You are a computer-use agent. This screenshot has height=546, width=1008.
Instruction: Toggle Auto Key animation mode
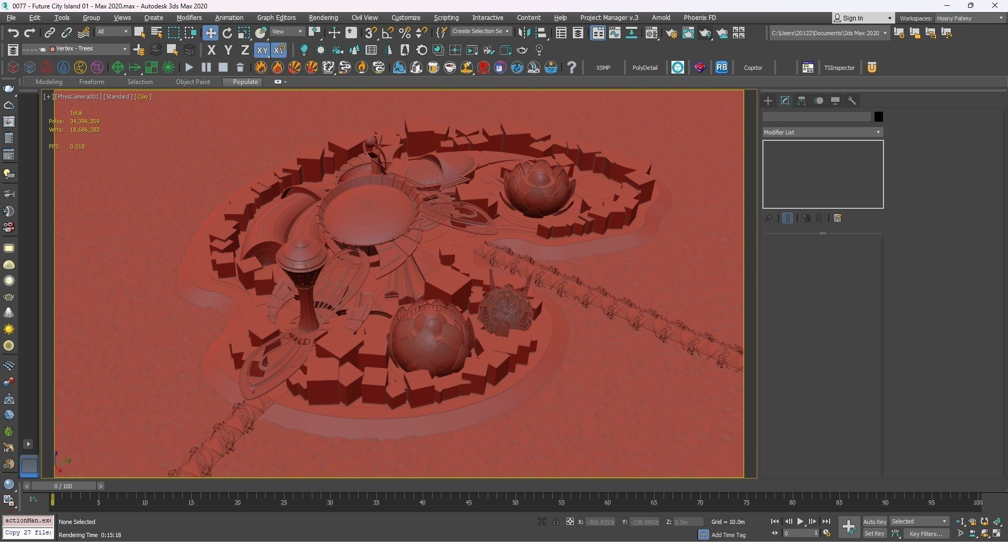[x=874, y=521]
